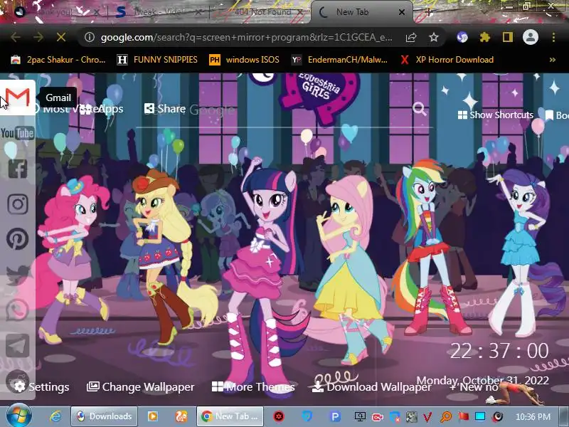The image size is (569, 427).
Task: Click the red flag tray icon
Action: tap(463, 416)
